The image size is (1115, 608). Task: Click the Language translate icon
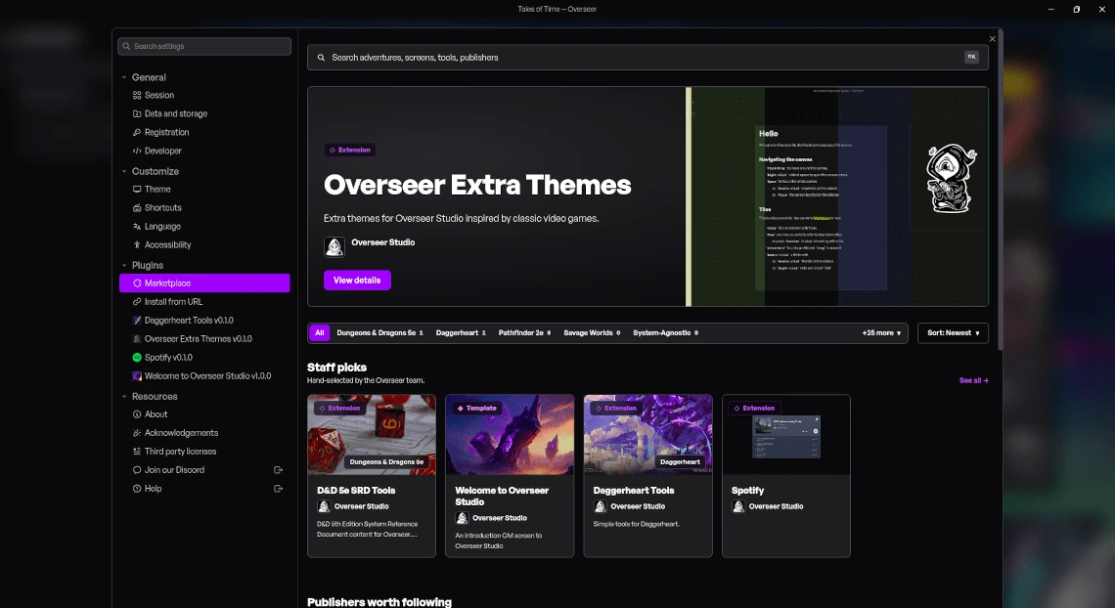(x=137, y=226)
